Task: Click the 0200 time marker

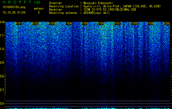Action: [x=167, y=23]
